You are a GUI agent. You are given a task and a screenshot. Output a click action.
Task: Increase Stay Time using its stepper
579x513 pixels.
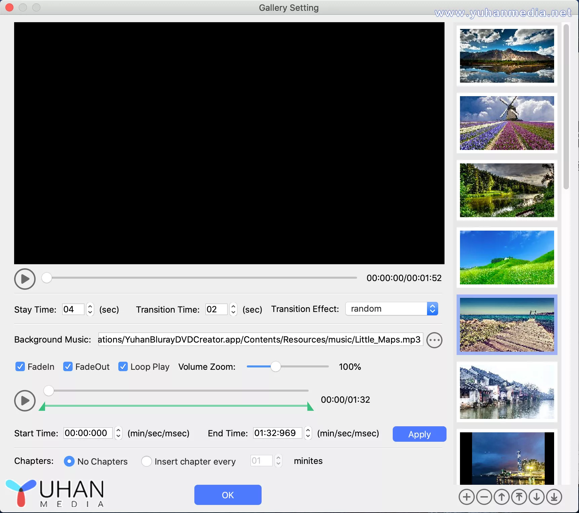90,307
